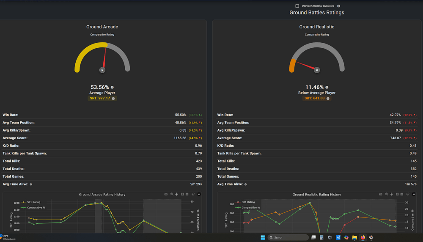Click the SR1: 977.17 badge under Ground Arcade
This screenshot has height=242, width=423.
pyautogui.click(x=102, y=98)
